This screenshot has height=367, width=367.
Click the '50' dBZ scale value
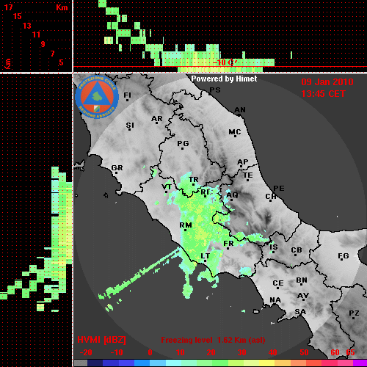304,352
